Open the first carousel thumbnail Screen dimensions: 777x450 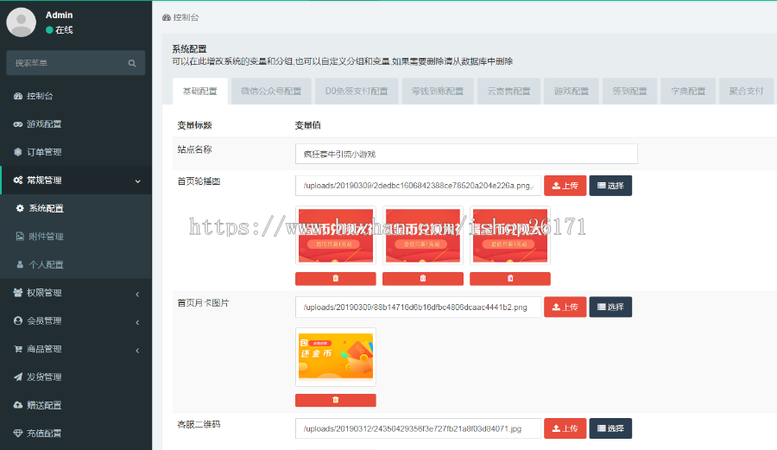[x=336, y=236]
